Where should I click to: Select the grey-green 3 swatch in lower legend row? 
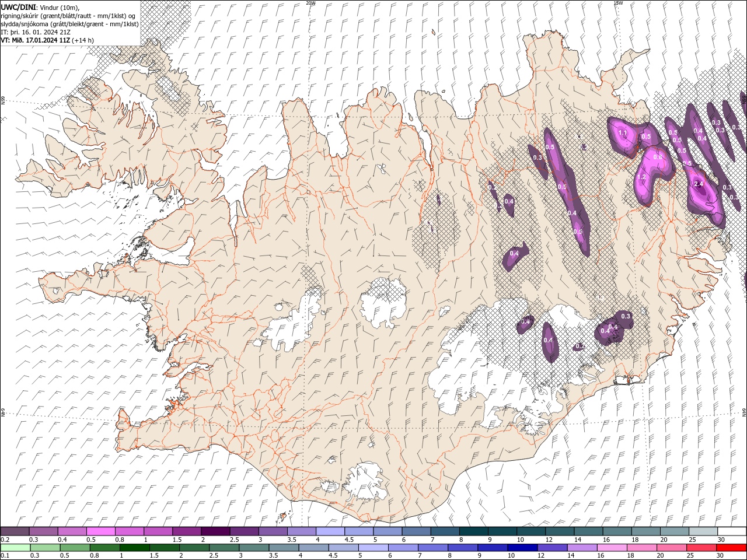tap(253, 548)
